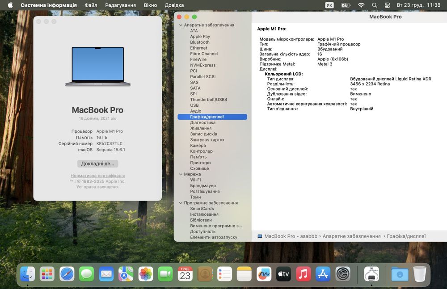Select Bluetooth in hardware list
The image size is (447, 289).
coord(200,42)
